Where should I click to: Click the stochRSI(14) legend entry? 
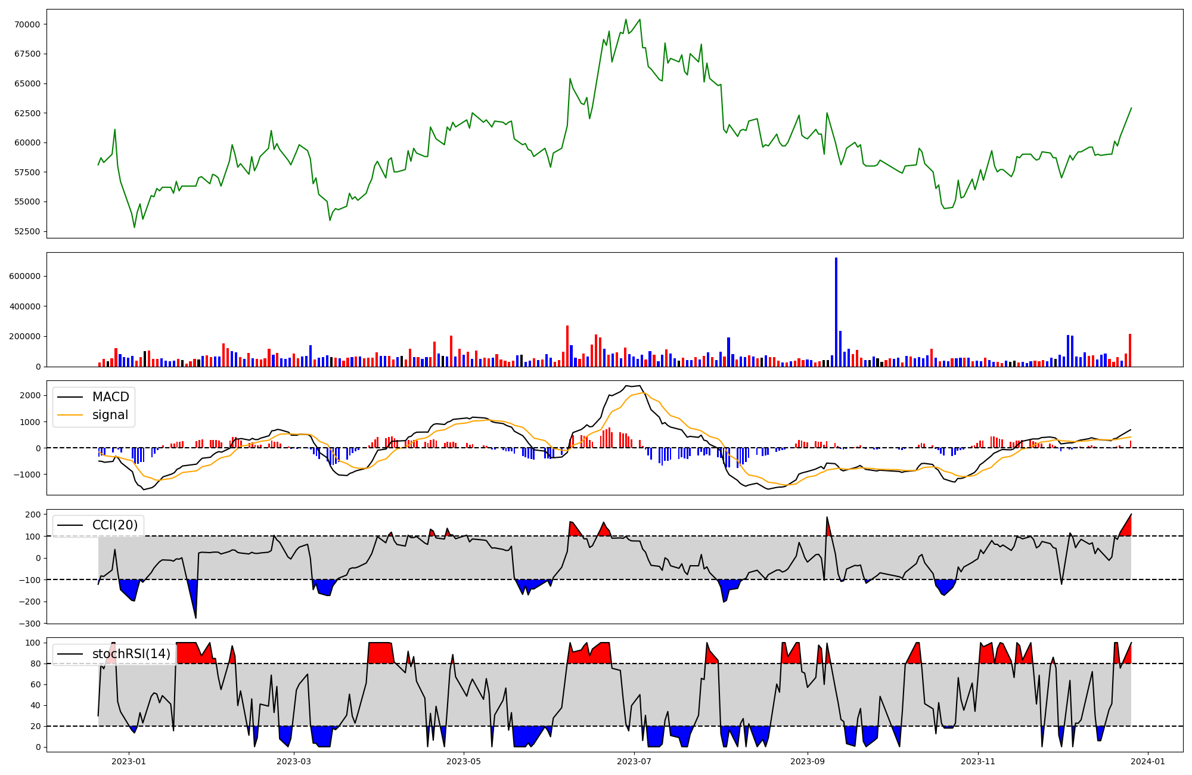[x=131, y=654]
